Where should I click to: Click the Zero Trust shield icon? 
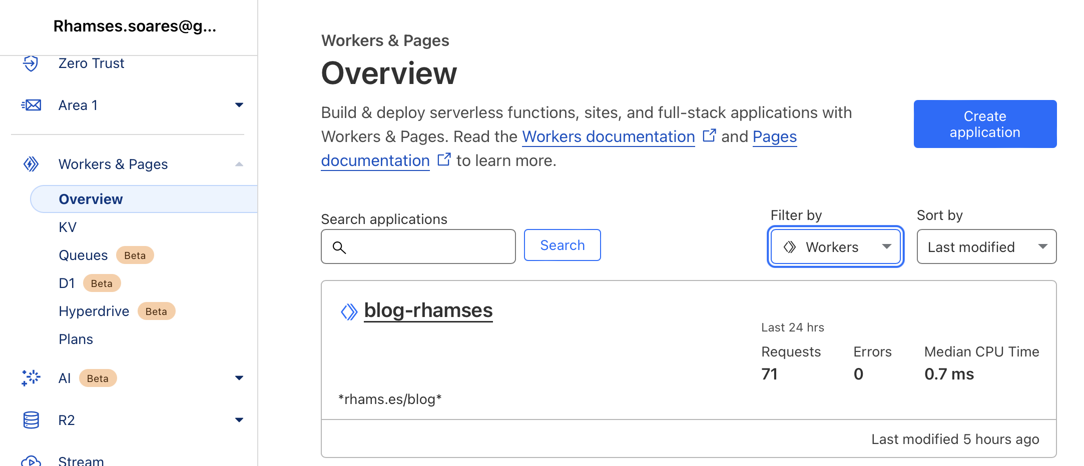31,63
